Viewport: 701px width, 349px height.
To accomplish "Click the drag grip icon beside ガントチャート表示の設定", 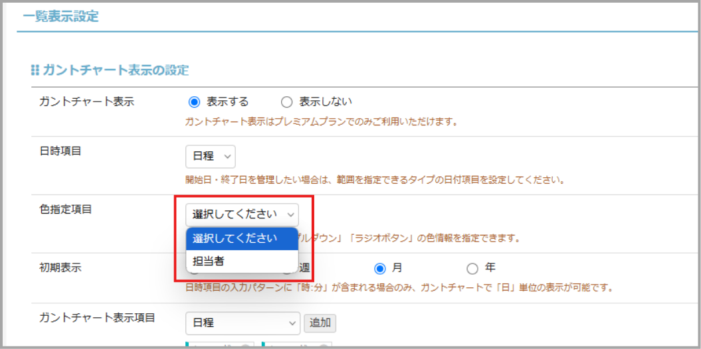I will click(x=35, y=70).
